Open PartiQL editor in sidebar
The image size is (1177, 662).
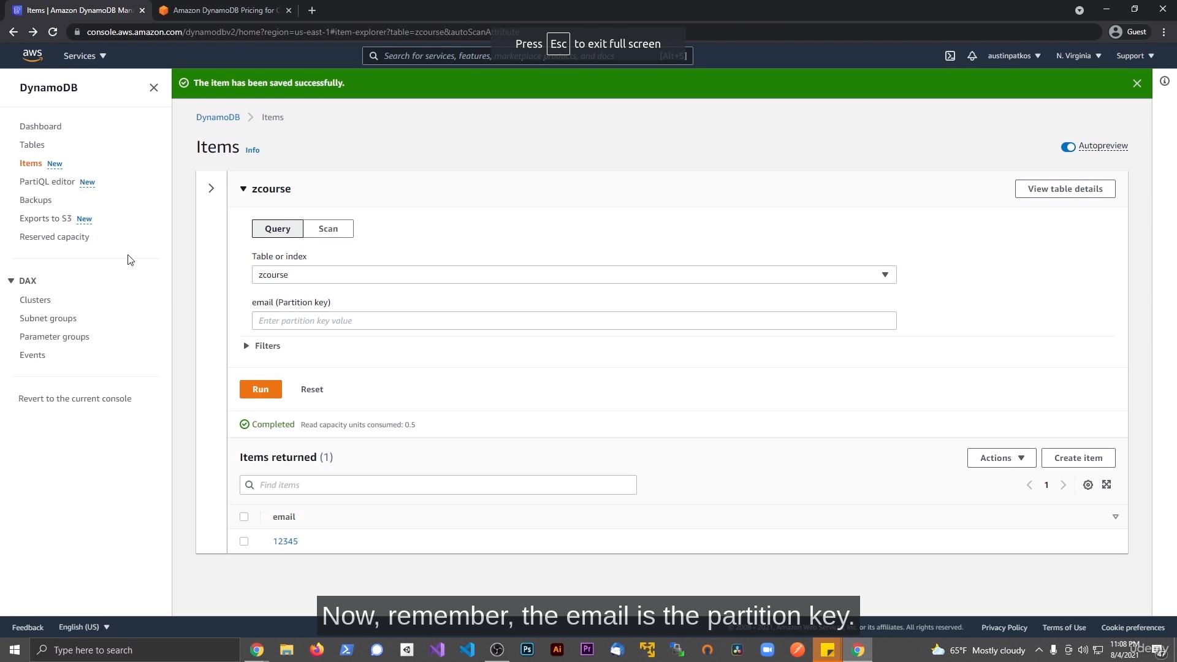coord(47,182)
